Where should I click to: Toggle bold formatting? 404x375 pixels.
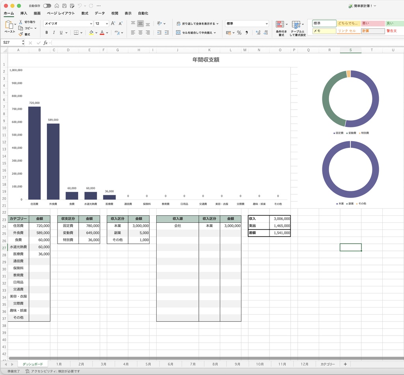(x=46, y=32)
